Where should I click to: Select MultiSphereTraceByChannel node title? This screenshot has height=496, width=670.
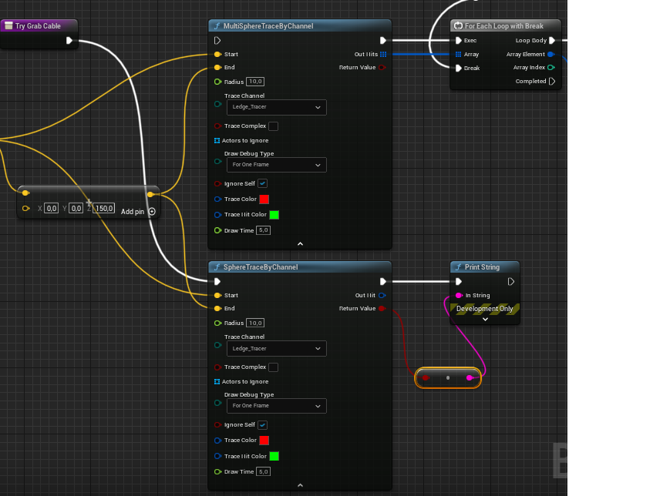point(268,26)
